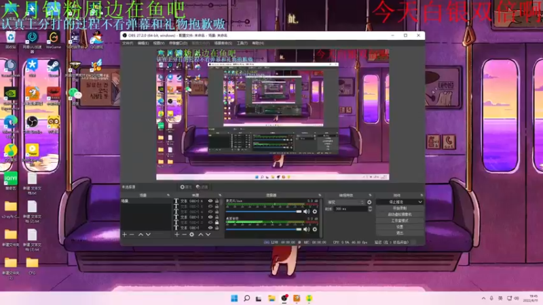
Task: Hide the 文本 (GDI+) 3 source
Action: point(210,217)
